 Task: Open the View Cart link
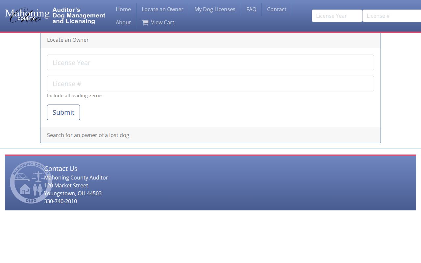tap(158, 22)
